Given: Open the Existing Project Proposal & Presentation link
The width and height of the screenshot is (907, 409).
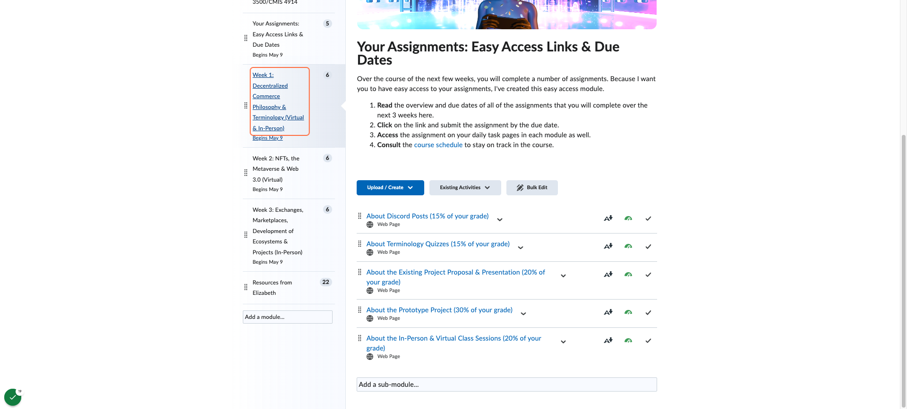Looking at the screenshot, I should pyautogui.click(x=456, y=277).
